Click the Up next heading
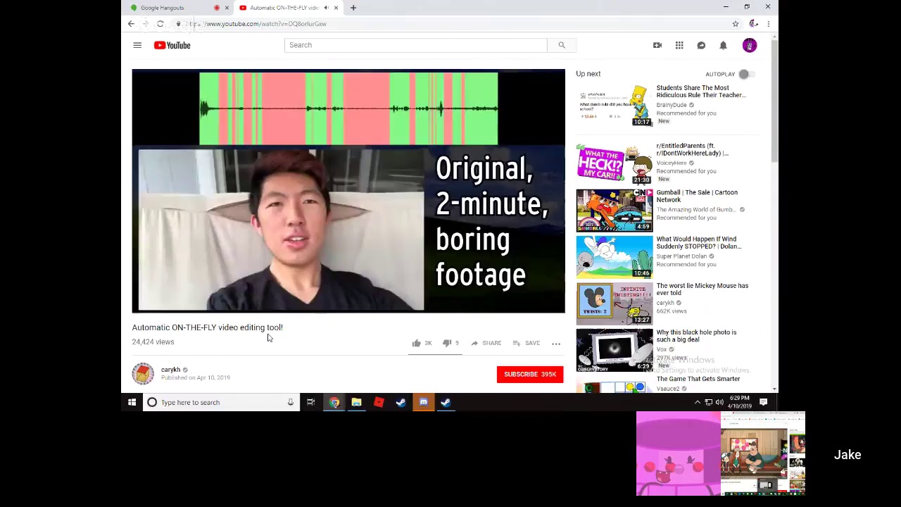 [588, 74]
